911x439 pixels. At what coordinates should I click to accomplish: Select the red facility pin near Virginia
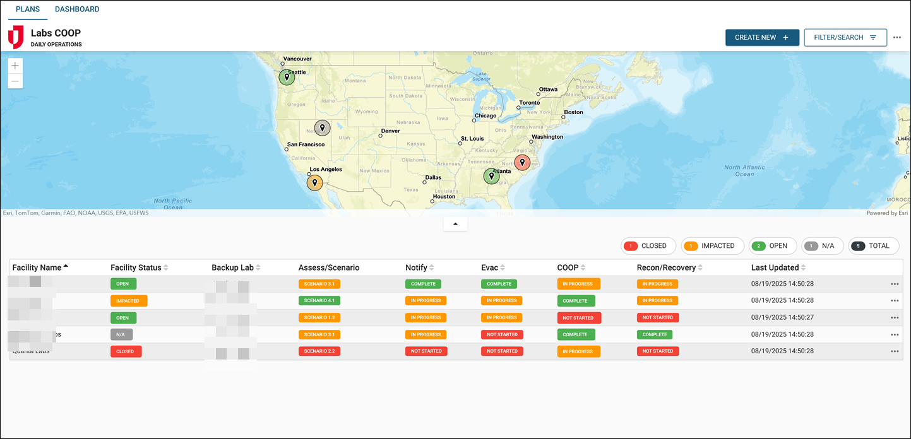(522, 162)
